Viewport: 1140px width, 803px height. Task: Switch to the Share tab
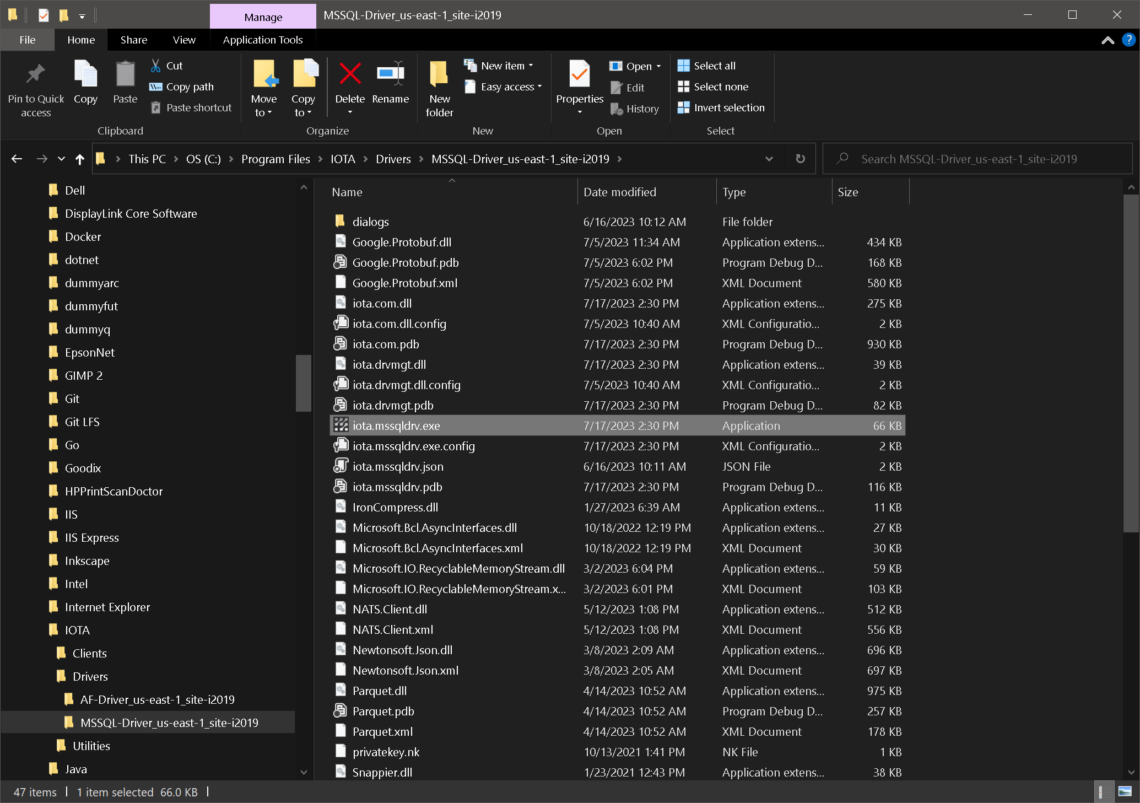(134, 40)
